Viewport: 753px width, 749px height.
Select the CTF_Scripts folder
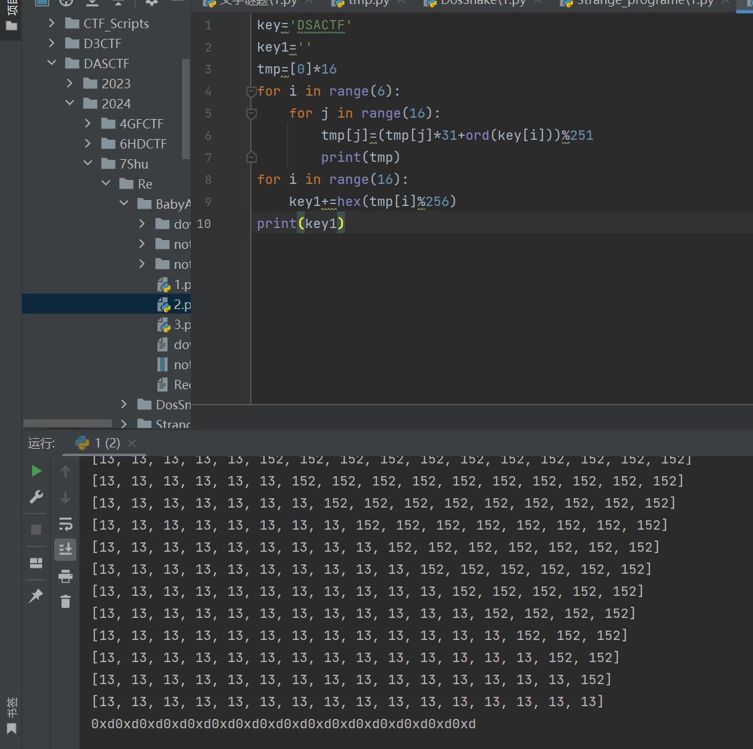tap(116, 23)
